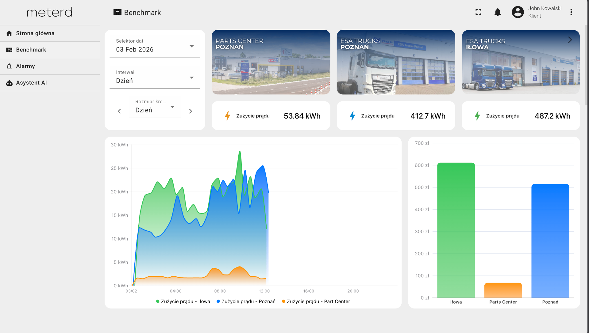
Task: Click the 12:00 label on chart axis
Action: click(264, 291)
